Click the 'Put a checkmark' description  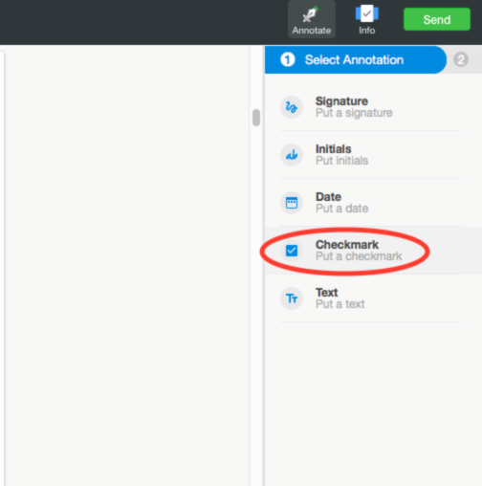359,256
